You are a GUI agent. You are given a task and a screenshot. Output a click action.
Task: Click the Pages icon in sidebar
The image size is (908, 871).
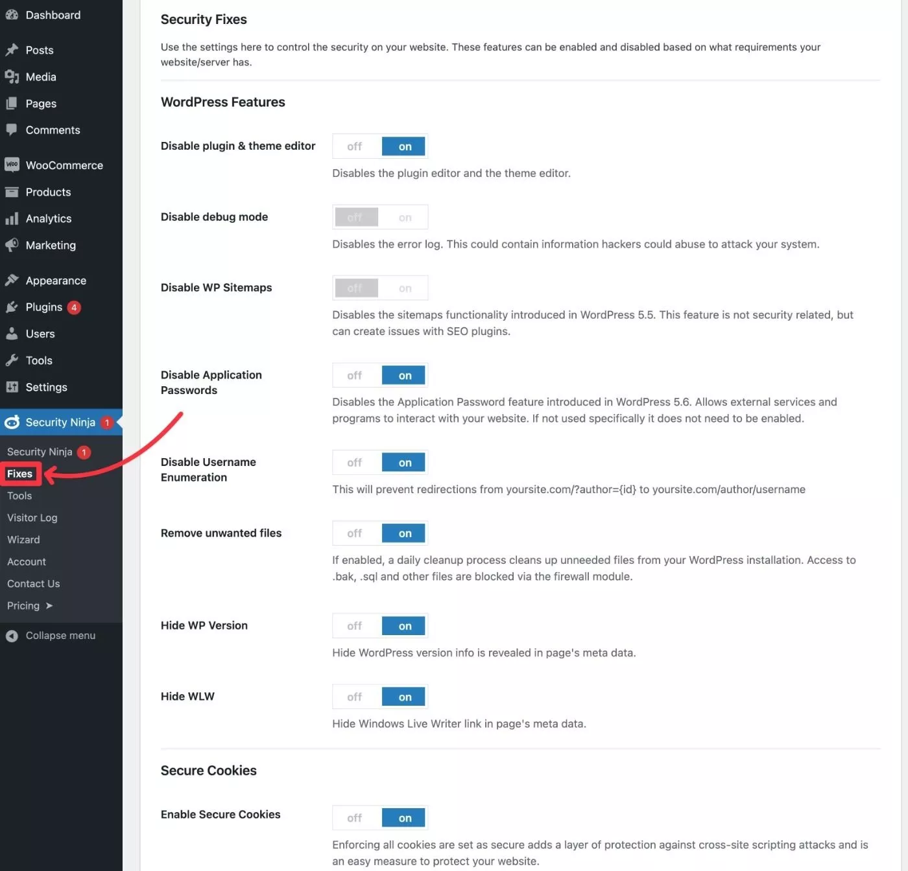coord(12,103)
